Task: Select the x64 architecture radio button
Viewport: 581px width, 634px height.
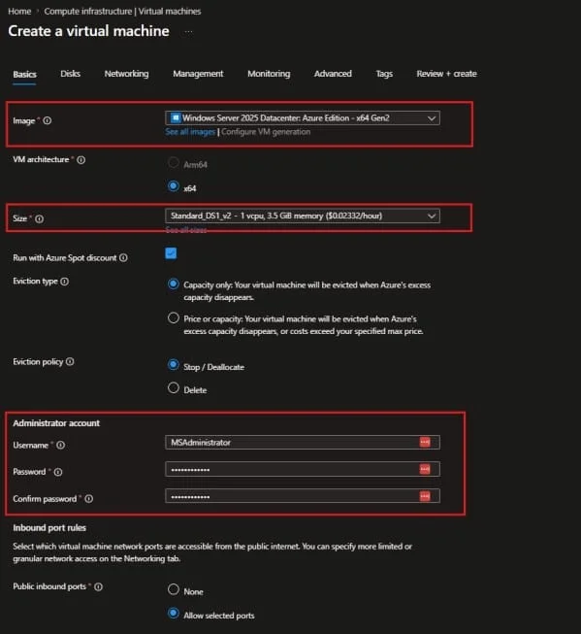Action: 174,186
